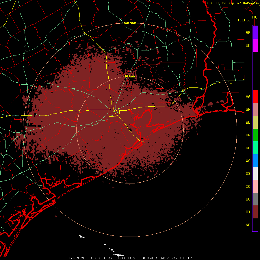Click the 100 NMI range ring label

130,23
